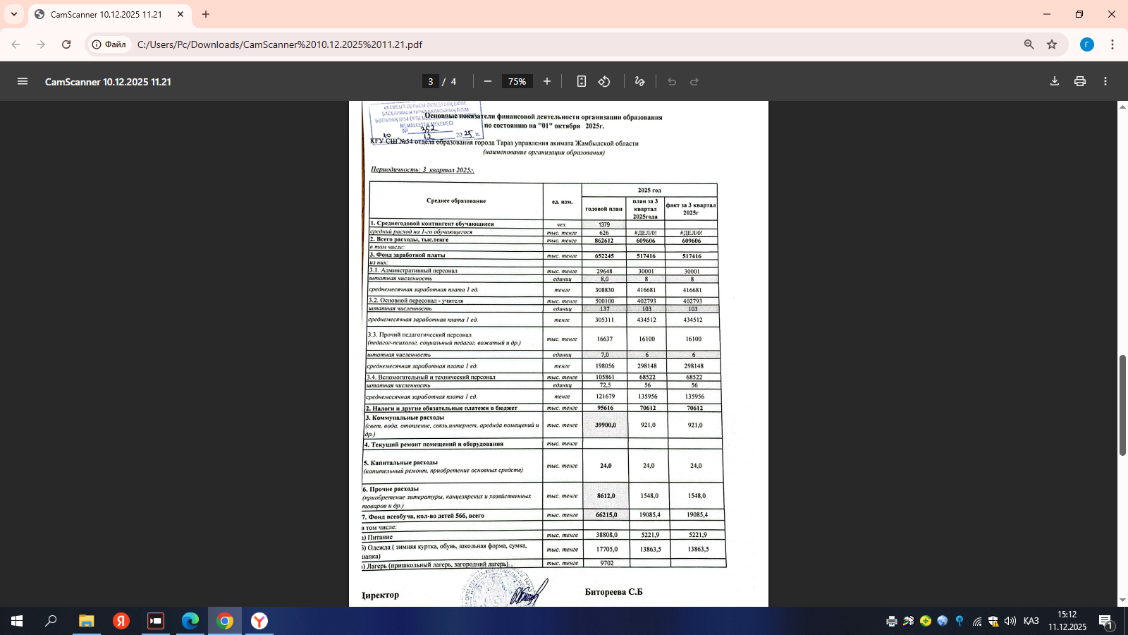Click the vertical scrollbar thumb
Screen dimensions: 1128x635
[1122, 406]
